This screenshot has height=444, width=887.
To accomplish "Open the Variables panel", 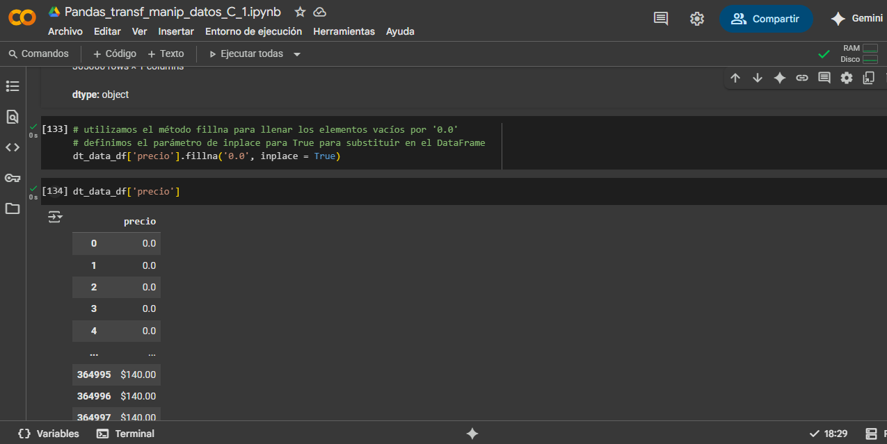I will click(49, 434).
